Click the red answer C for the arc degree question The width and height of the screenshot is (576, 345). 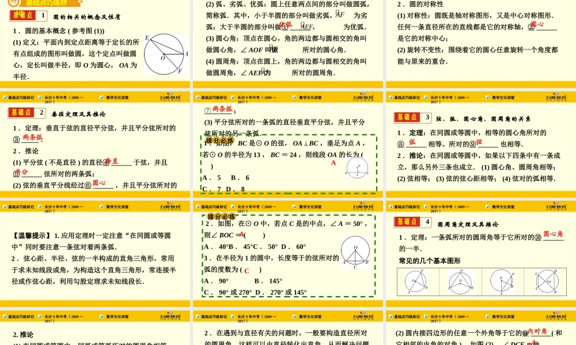point(247,271)
